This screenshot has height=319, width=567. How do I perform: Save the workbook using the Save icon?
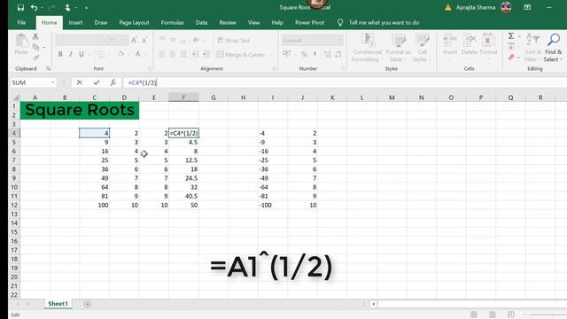pyautogui.click(x=20, y=8)
